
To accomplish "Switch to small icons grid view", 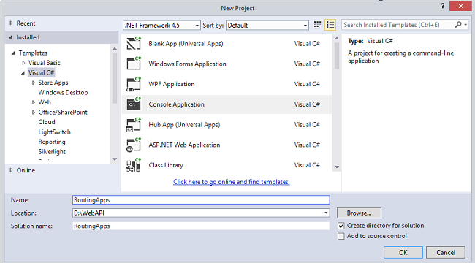I will [x=317, y=25].
